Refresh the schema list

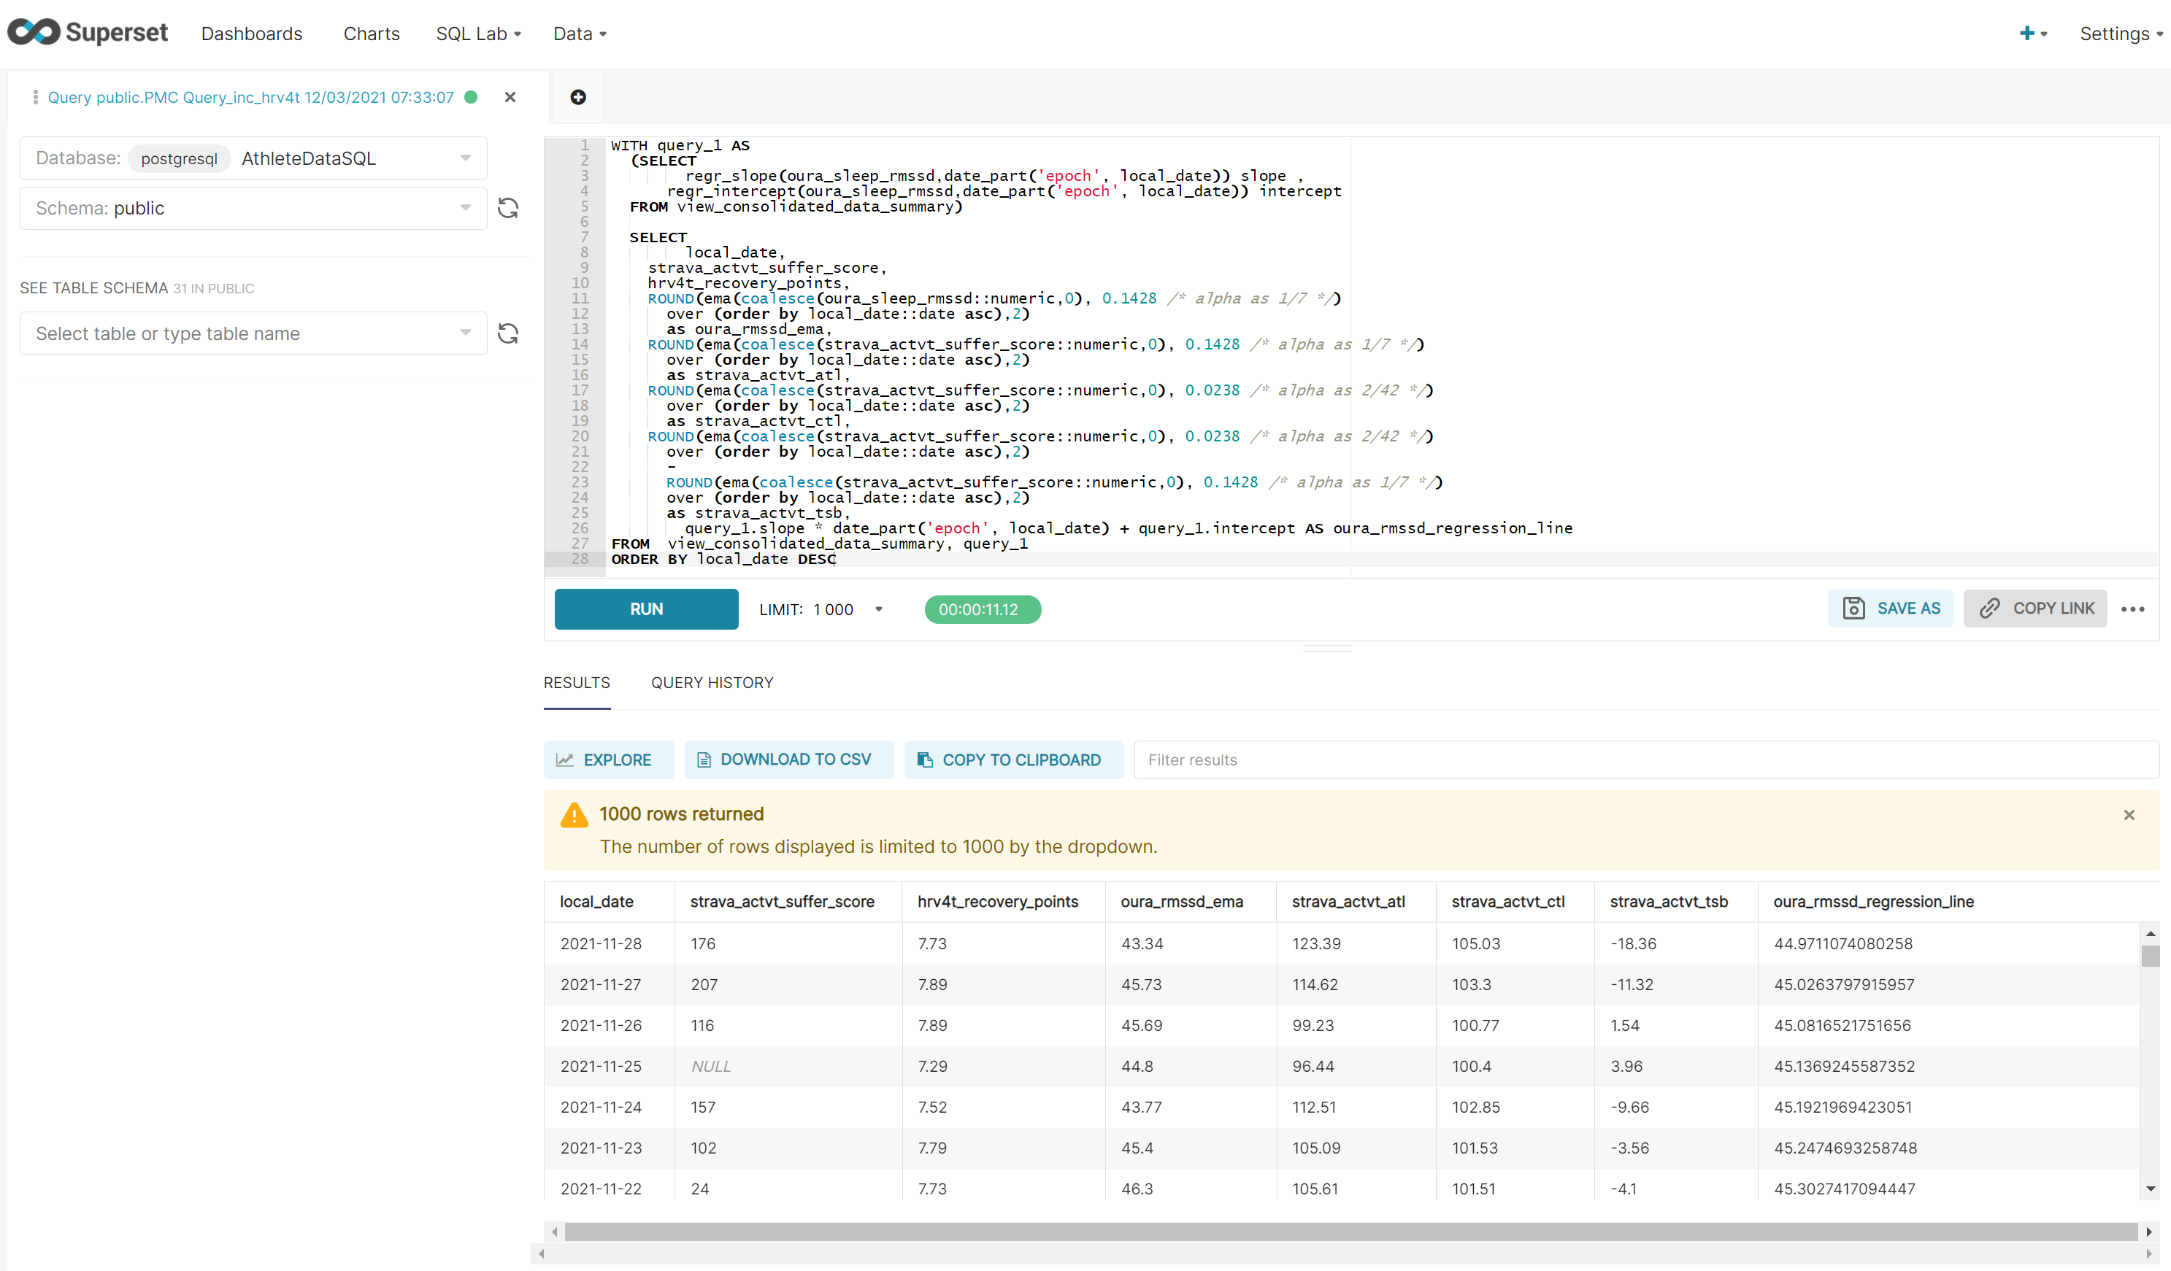(508, 209)
